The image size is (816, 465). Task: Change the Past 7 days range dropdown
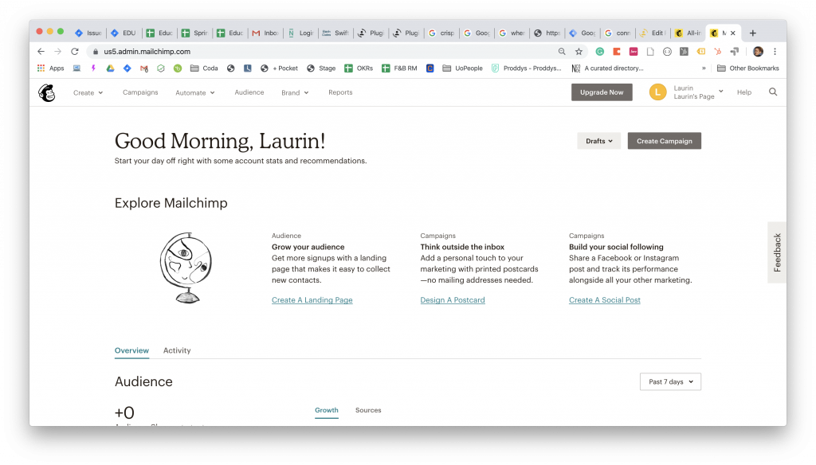coord(670,381)
